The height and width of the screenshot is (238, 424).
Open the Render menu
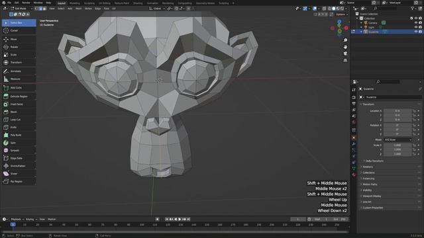26,3
